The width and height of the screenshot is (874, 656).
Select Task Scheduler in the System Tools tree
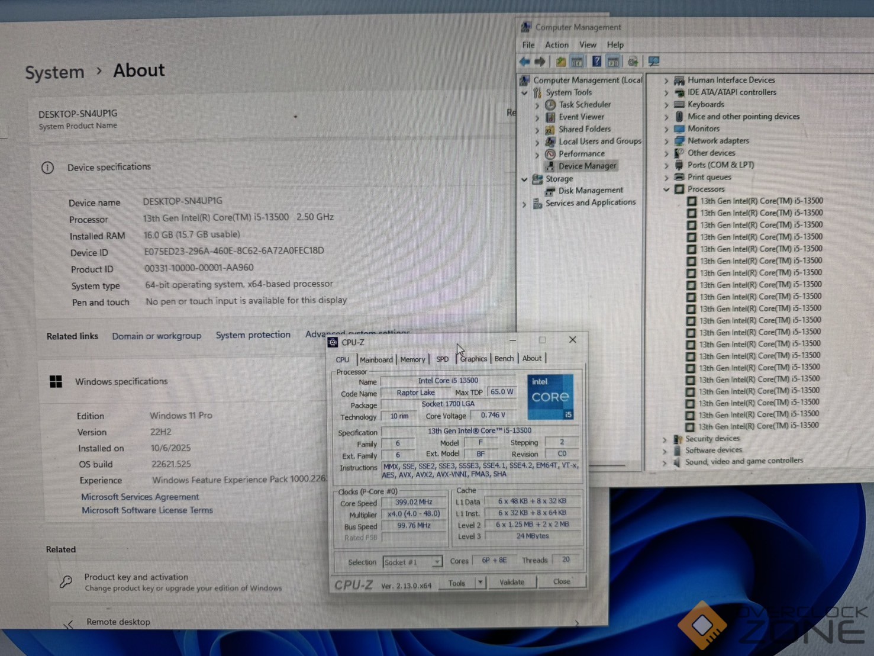tap(584, 105)
